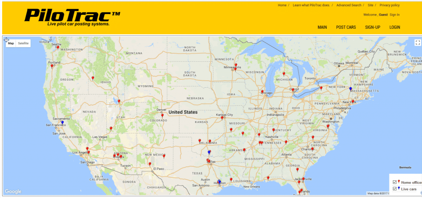Select the red pin at Kansas City

pyautogui.click(x=222, y=118)
